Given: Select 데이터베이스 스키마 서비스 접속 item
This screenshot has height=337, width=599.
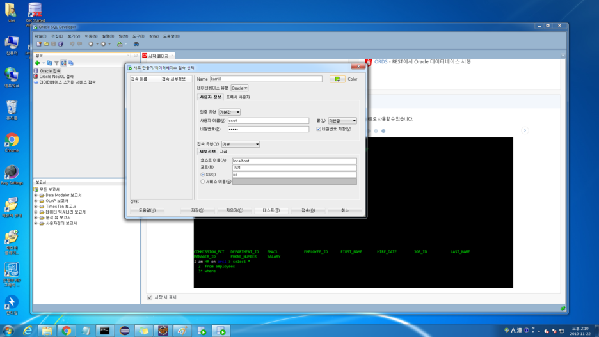Looking at the screenshot, I should (68, 82).
